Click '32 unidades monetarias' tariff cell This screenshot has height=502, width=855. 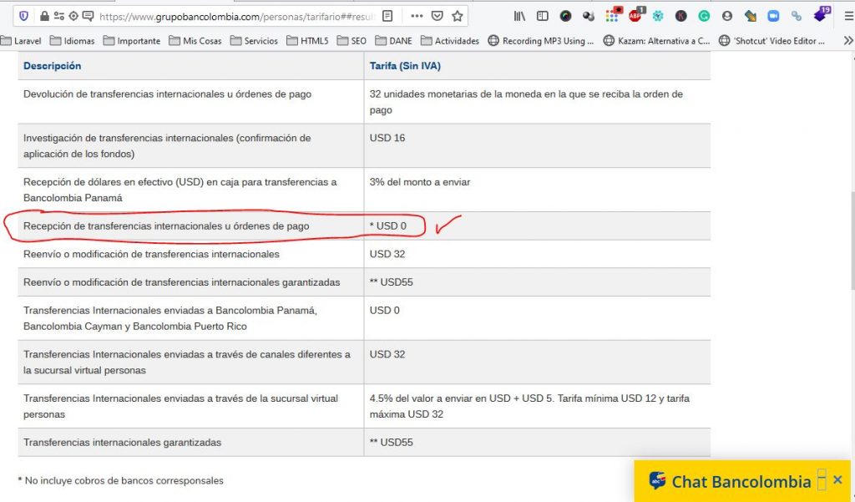click(526, 102)
